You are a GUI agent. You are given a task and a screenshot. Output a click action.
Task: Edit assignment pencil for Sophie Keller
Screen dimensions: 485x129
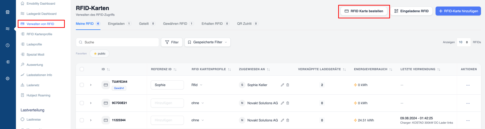click(282, 85)
